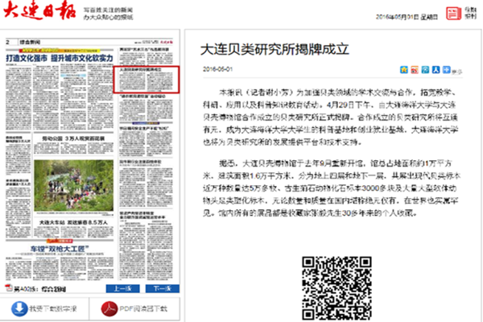Open the top-right article above the red box

[146, 55]
